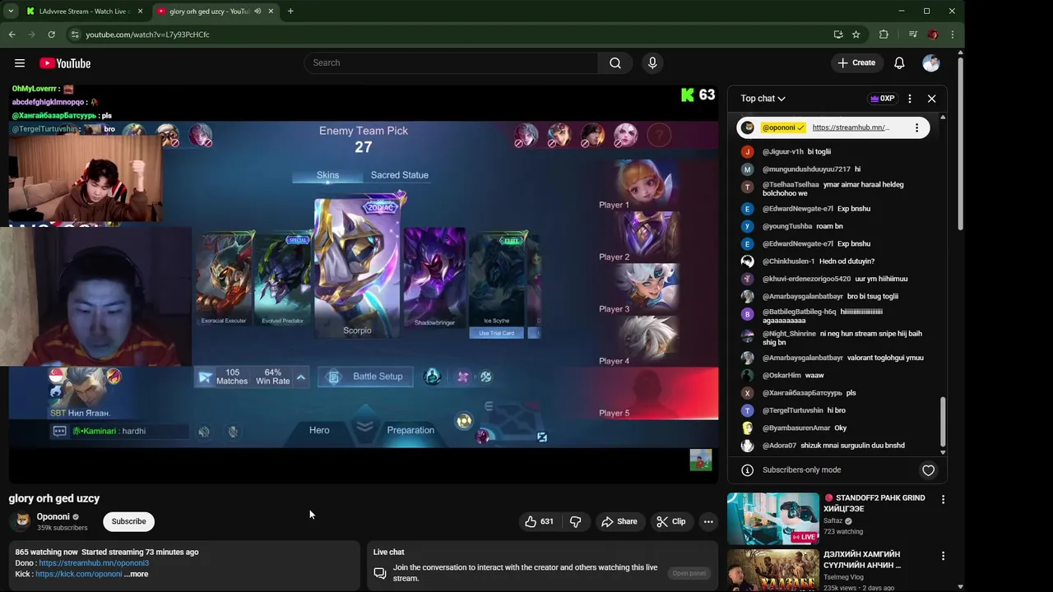Screen dimensions: 1053x592
Task: Reload the page
Action: tap(51, 35)
